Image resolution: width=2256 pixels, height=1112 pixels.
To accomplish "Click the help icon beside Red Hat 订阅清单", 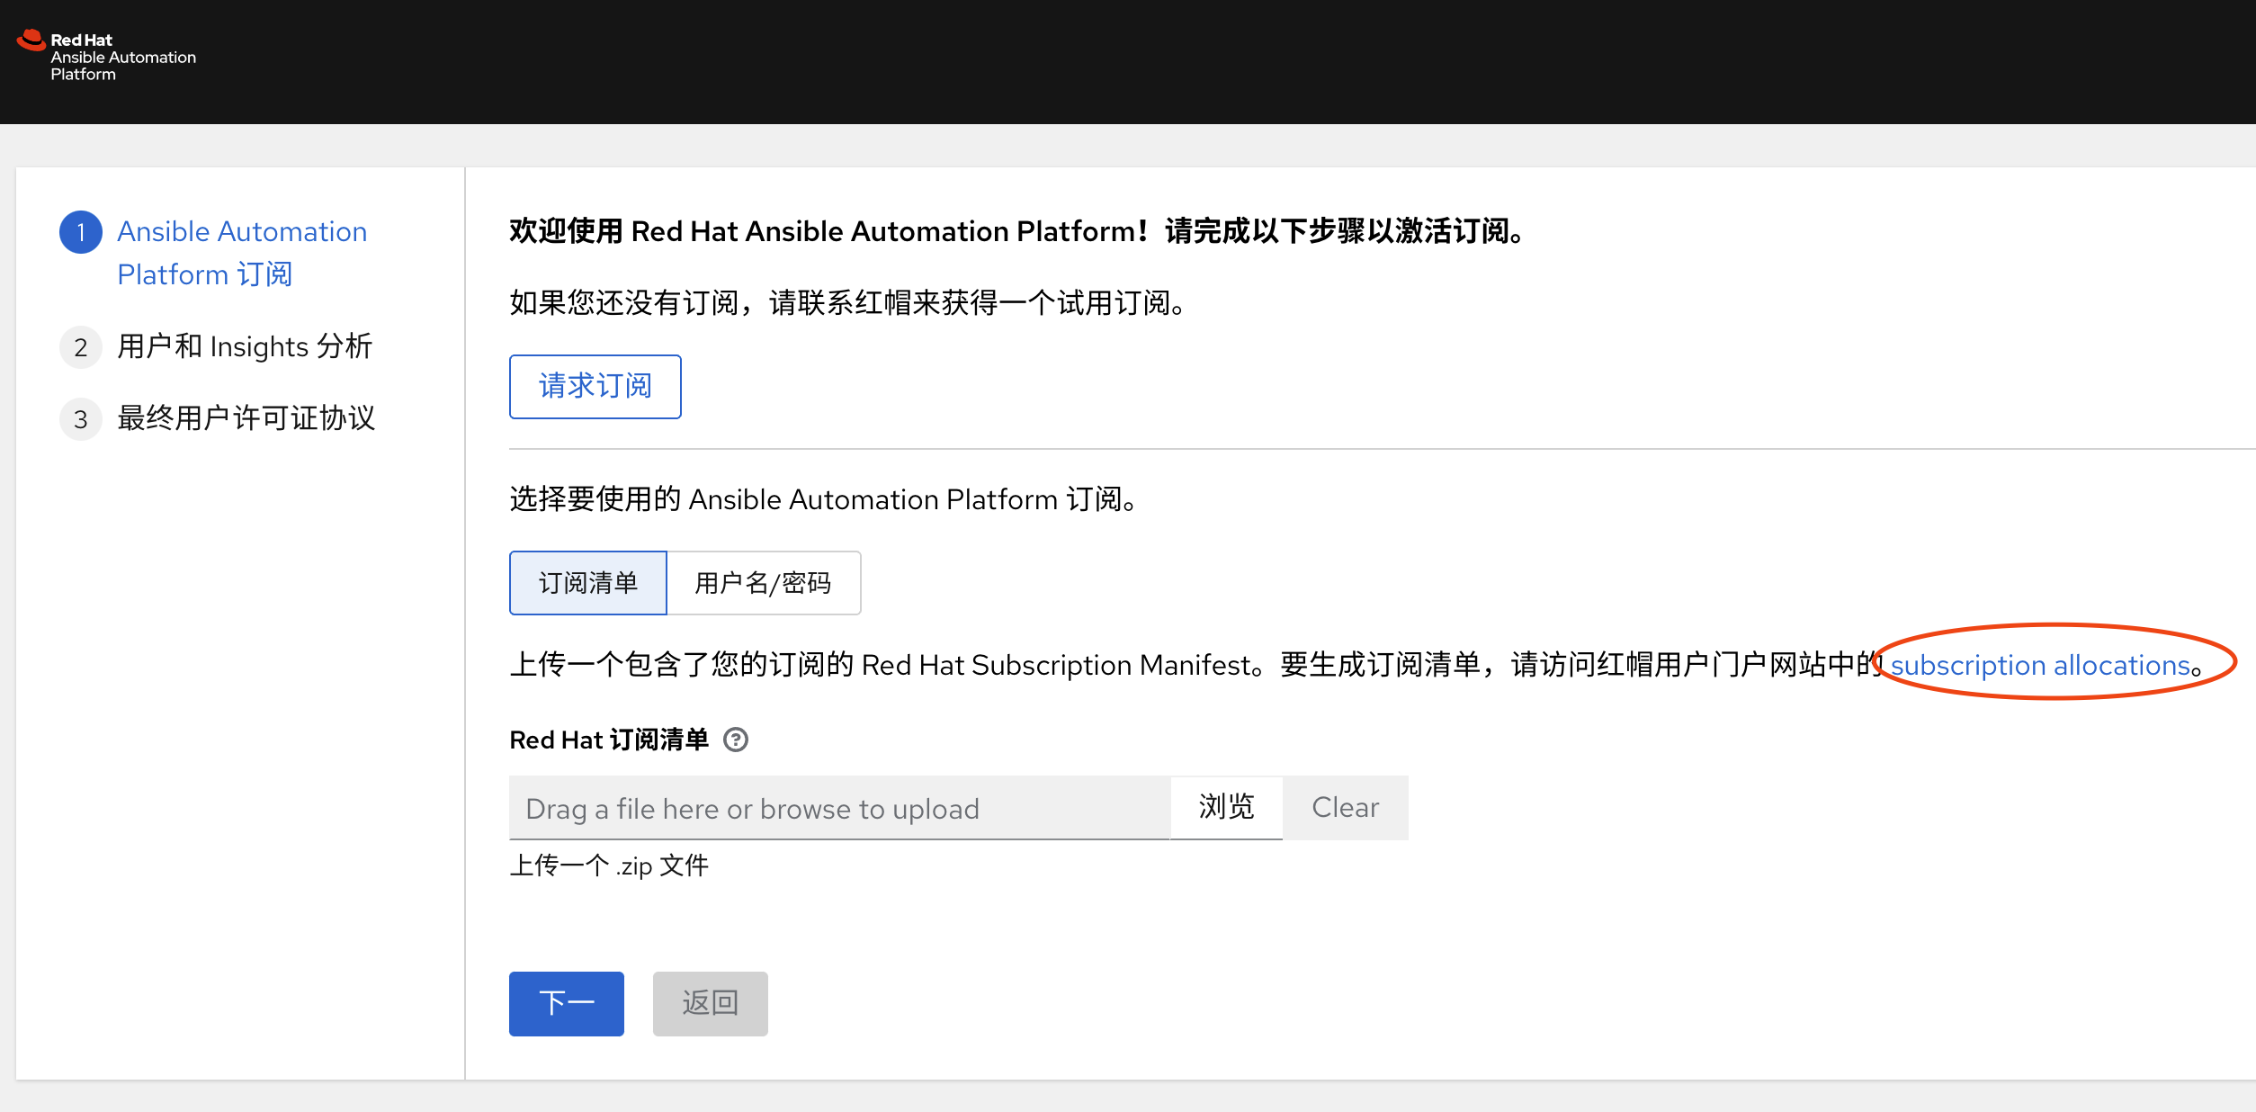I will pyautogui.click(x=736, y=740).
